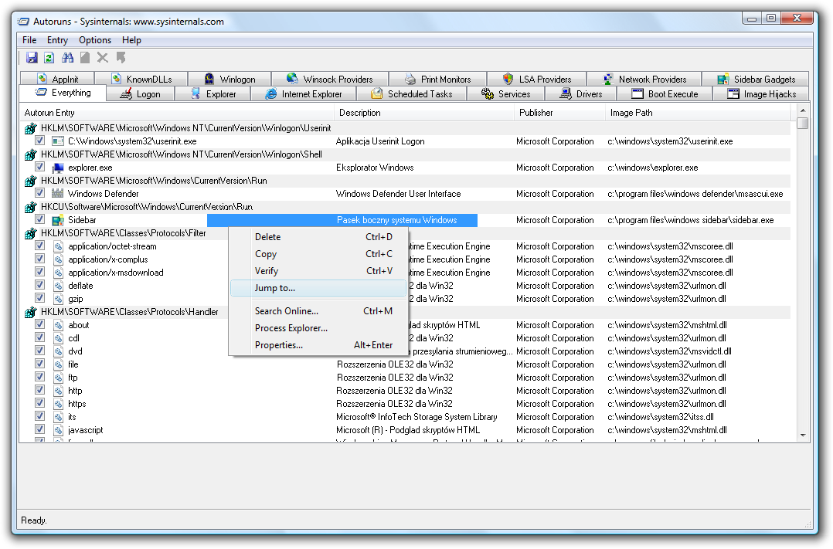Screen dimensions: 833x549
Task: Click the Find binoculars toolbar icon
Action: 67,57
